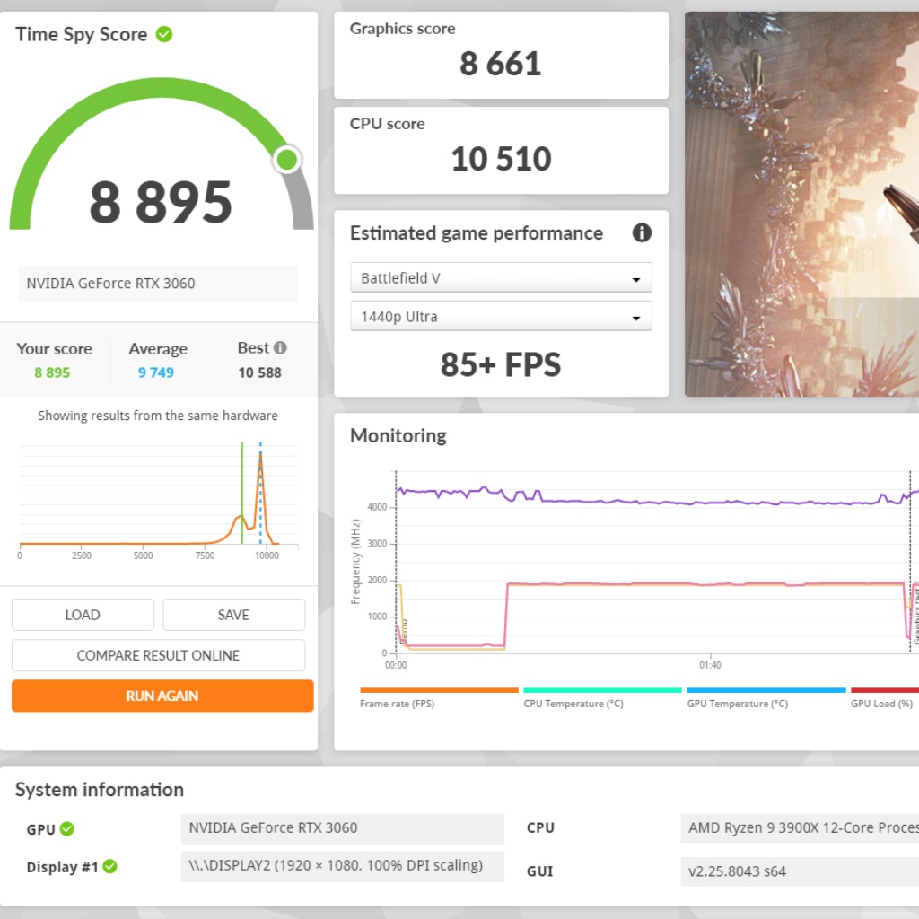
Task: Toggle the CPU Temperature legend series
Action: tap(602, 691)
